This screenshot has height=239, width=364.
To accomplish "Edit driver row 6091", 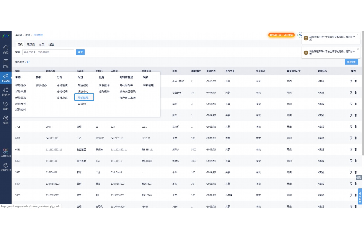I will pos(351,138).
